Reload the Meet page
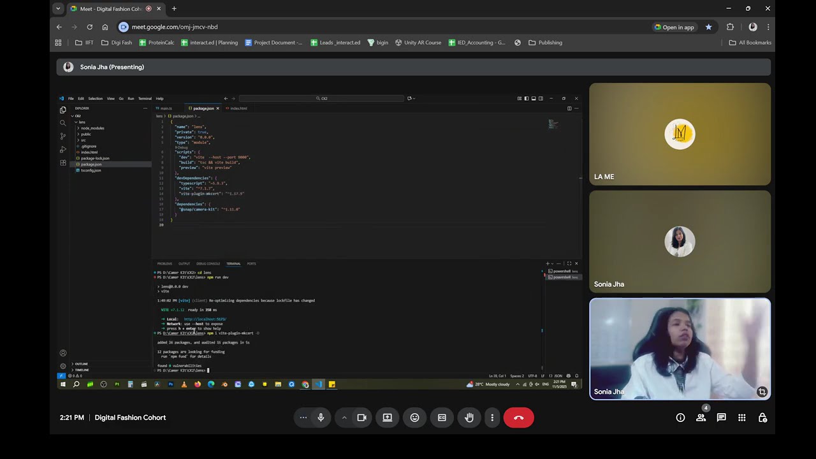The width and height of the screenshot is (816, 459). [x=89, y=27]
